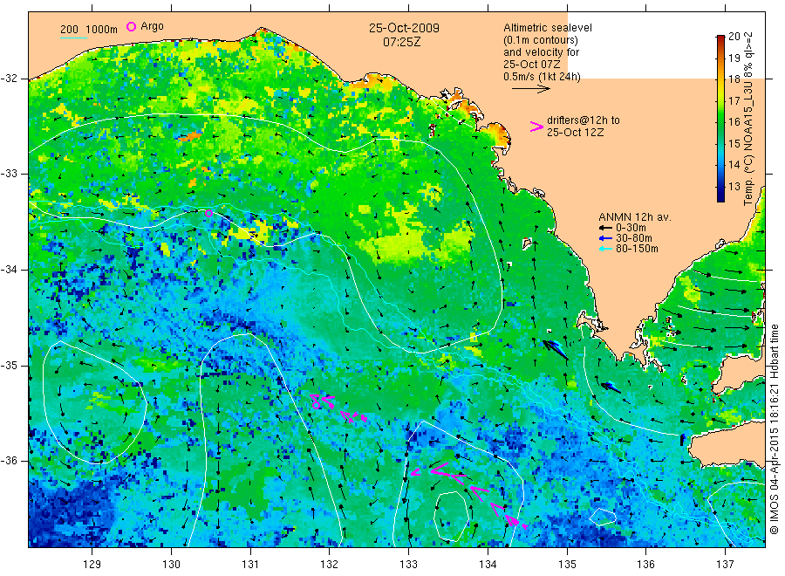Click the black 0-30m ANMN arrow
The width and height of the screenshot is (785, 576).
click(x=606, y=228)
